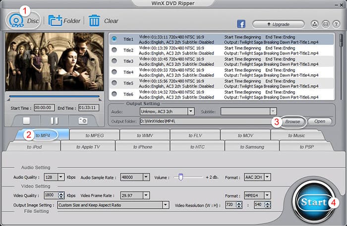Click Title5 video info 00:15:56
The width and height of the screenshot is (347, 226).
pyautogui.click(x=172, y=81)
